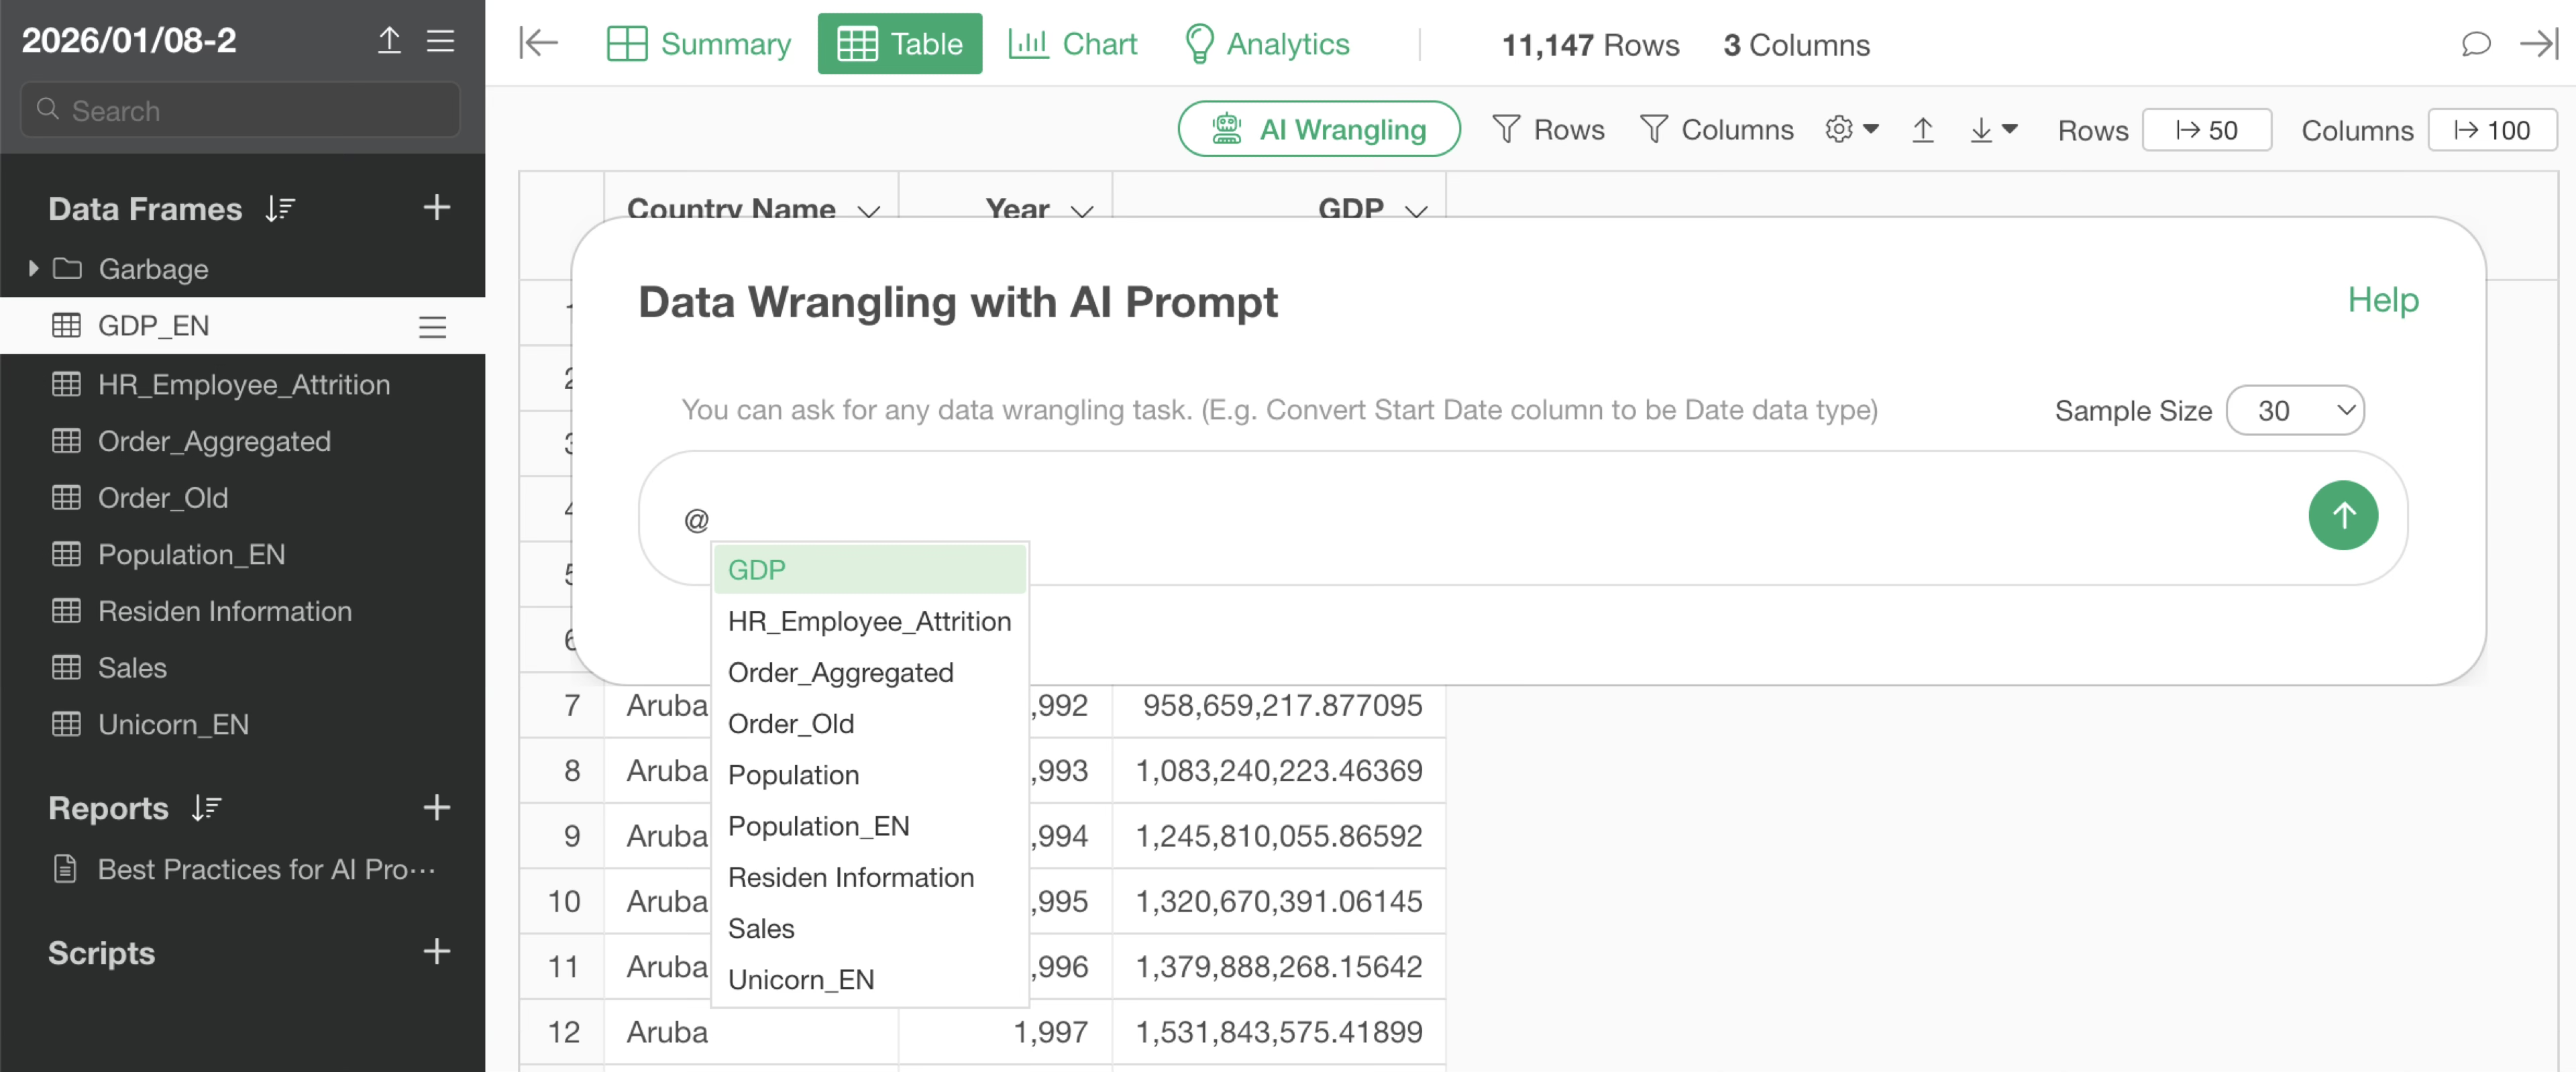
Task: Expand the Garbage folder
Action: pyautogui.click(x=34, y=269)
